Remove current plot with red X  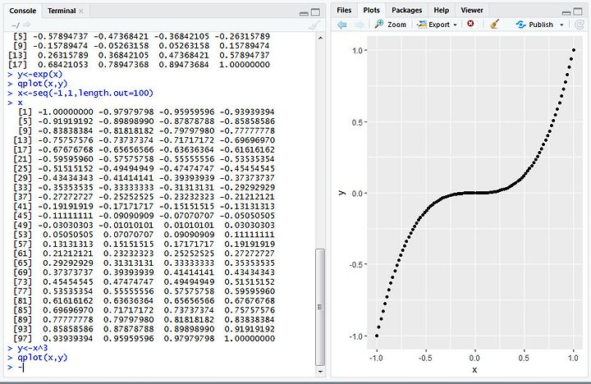(x=470, y=24)
